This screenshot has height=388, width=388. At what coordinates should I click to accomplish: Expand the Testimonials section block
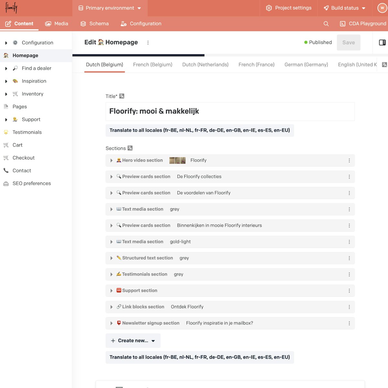coord(111,275)
